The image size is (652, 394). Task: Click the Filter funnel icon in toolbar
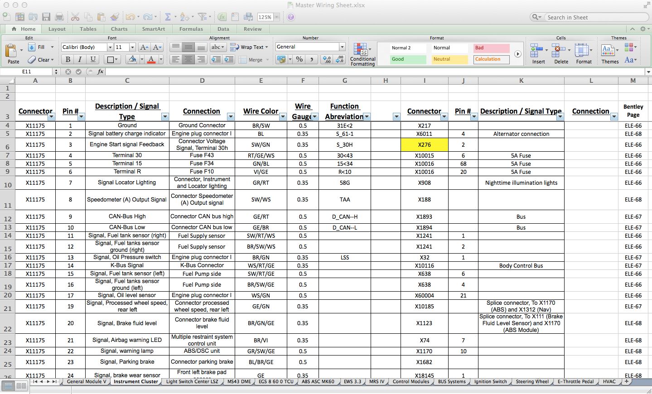(x=202, y=17)
